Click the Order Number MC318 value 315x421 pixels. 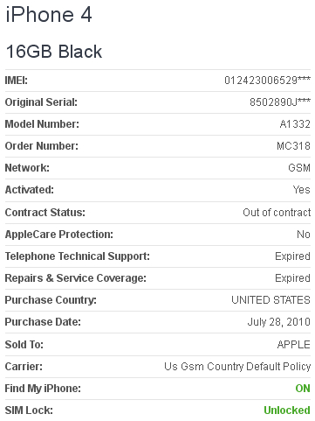[293, 145]
